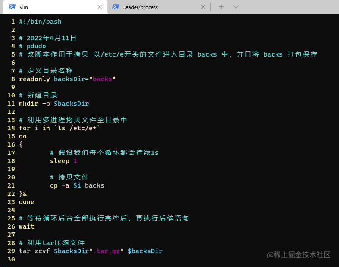339x267 pixels.
Task: Click the '# 利用多进程拷贝文件至目录中' comment
Action: point(73,120)
